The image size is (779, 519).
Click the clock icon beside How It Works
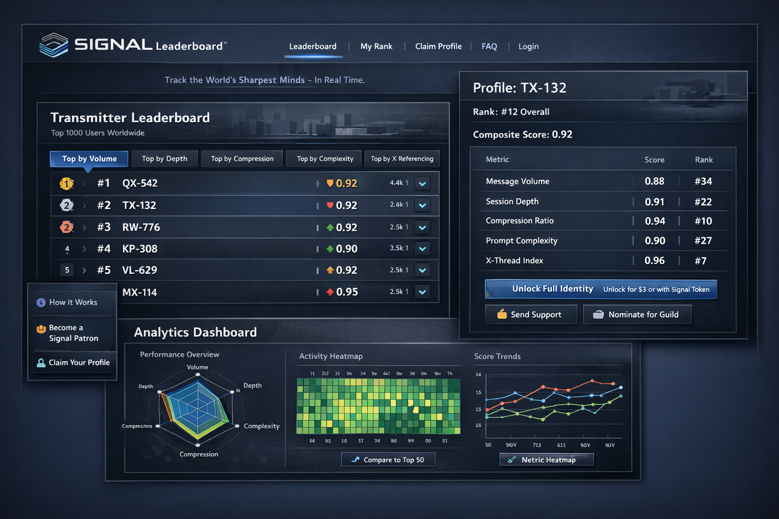41,302
